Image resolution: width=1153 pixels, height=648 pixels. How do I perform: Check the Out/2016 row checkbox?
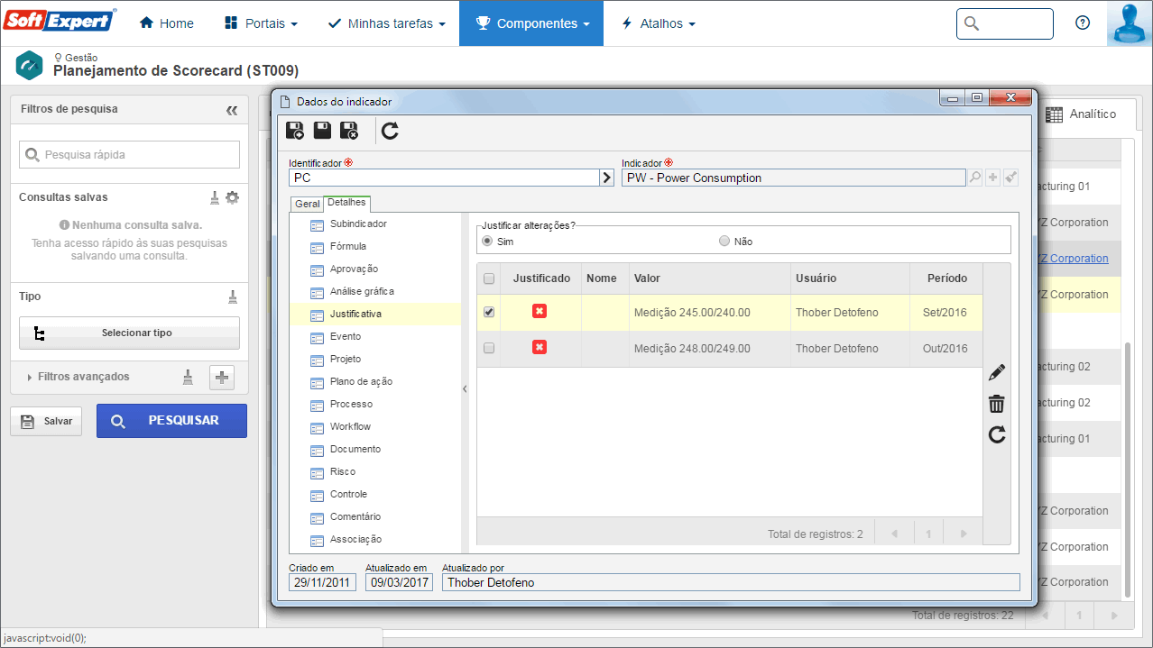coord(489,348)
